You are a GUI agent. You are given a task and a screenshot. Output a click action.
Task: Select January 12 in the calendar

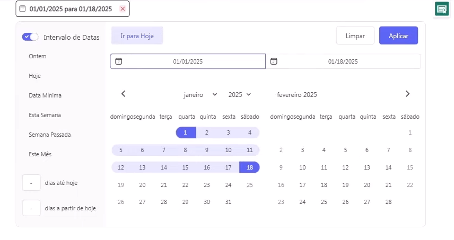[x=121, y=167]
